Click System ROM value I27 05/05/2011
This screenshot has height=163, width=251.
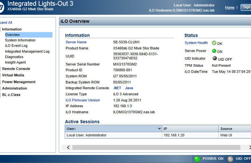(x=125, y=76)
